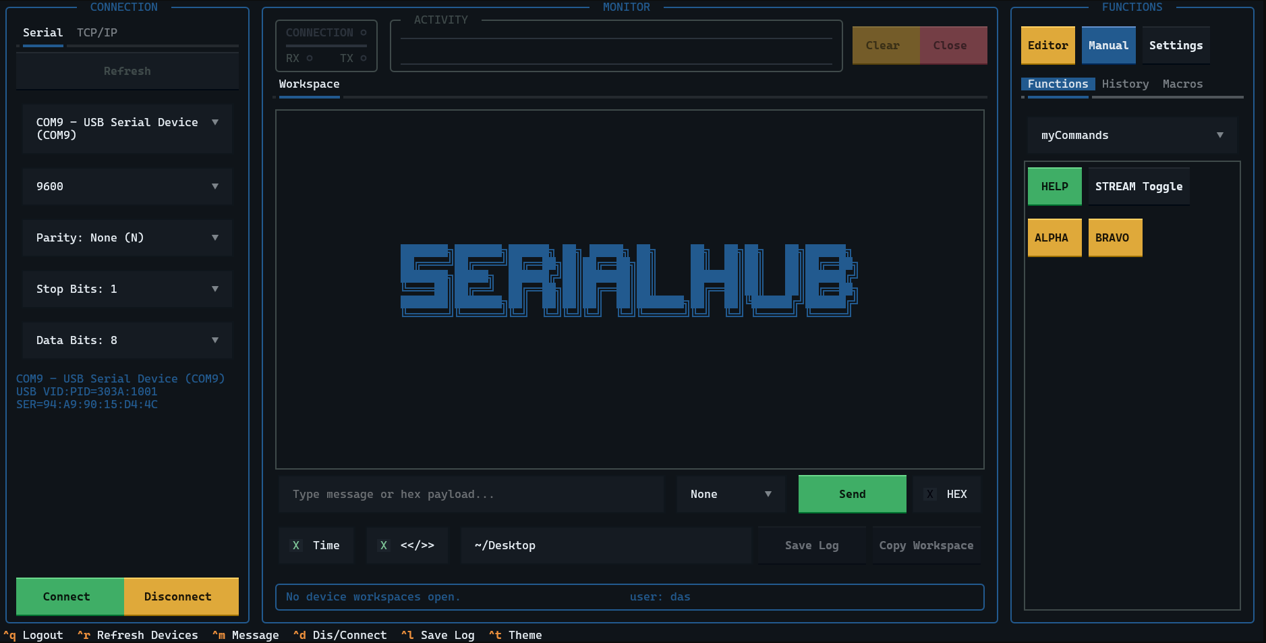Open the Parity: None (N) dropdown
Screen dimensions: 1266x643
127,237
